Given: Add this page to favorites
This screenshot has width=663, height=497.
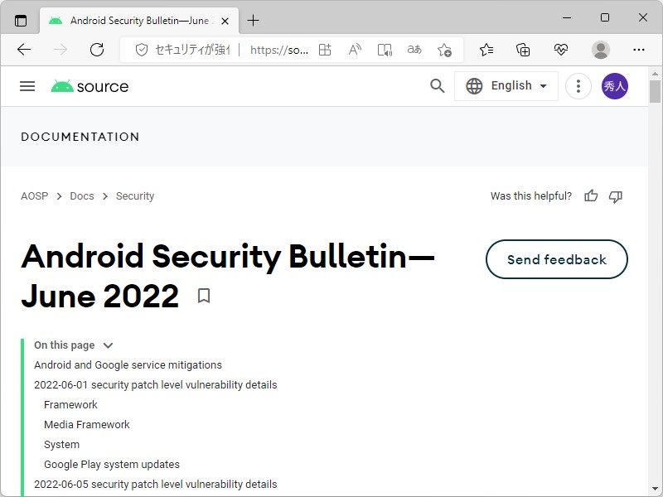Looking at the screenshot, I should click(445, 50).
